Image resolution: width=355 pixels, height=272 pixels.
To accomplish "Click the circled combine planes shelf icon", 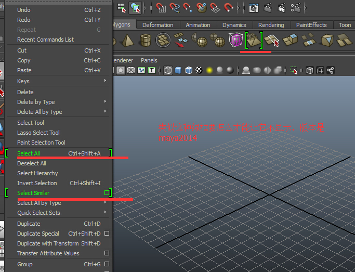I will click(163, 41).
